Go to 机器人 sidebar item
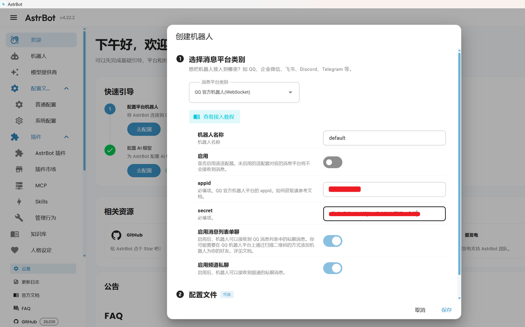 pos(41,56)
